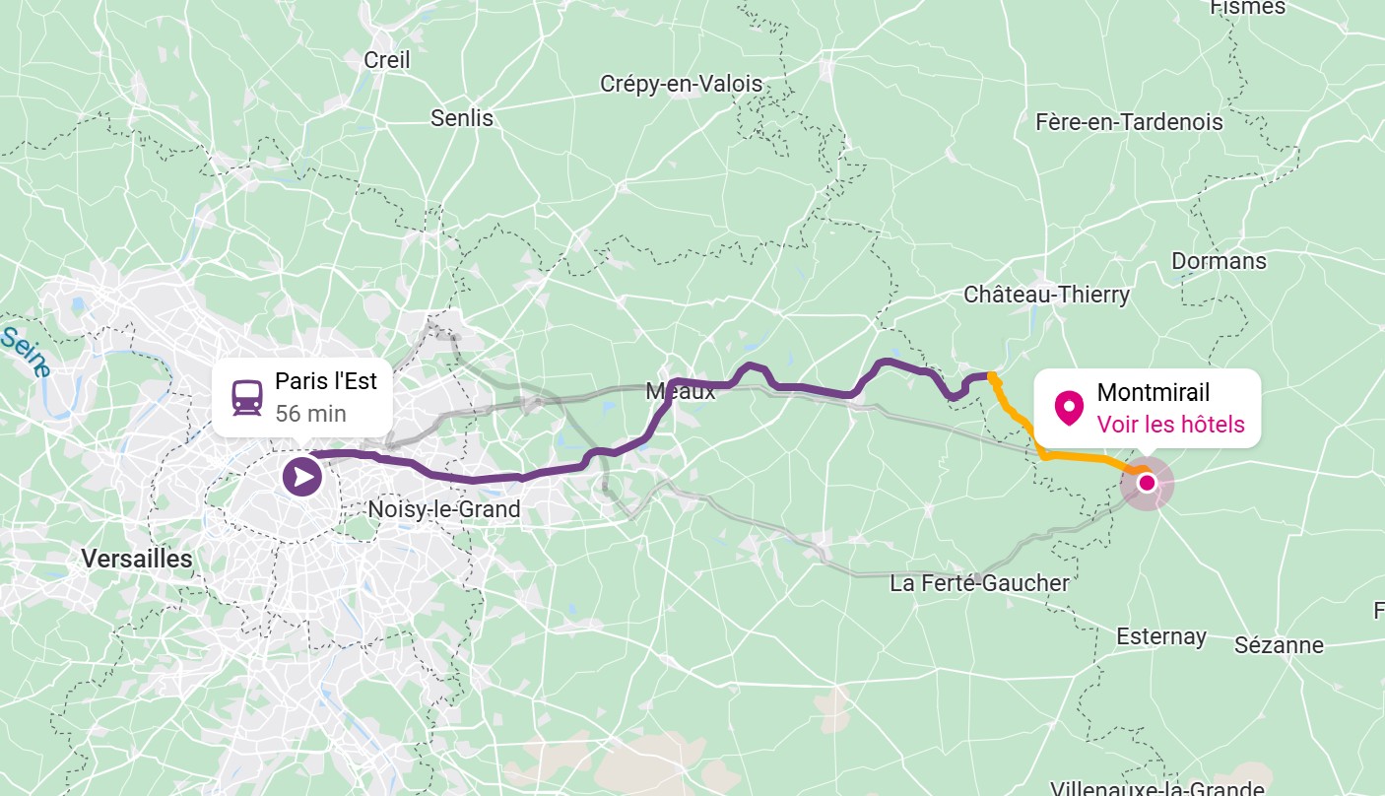Click the Noisy-le-Grand label
The height and width of the screenshot is (796, 1385).
point(443,509)
